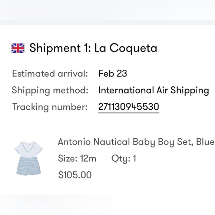Viewport: 215px width, 215px height.
Task: Click the Tracking number label
Action: point(50,107)
